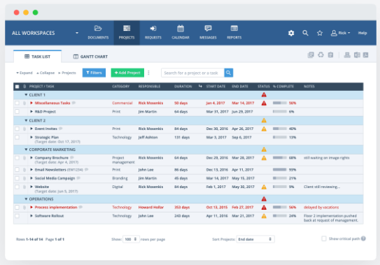The width and height of the screenshot is (380, 265).
Task: Open the Sort Projects dropdown
Action: pyautogui.click(x=255, y=239)
